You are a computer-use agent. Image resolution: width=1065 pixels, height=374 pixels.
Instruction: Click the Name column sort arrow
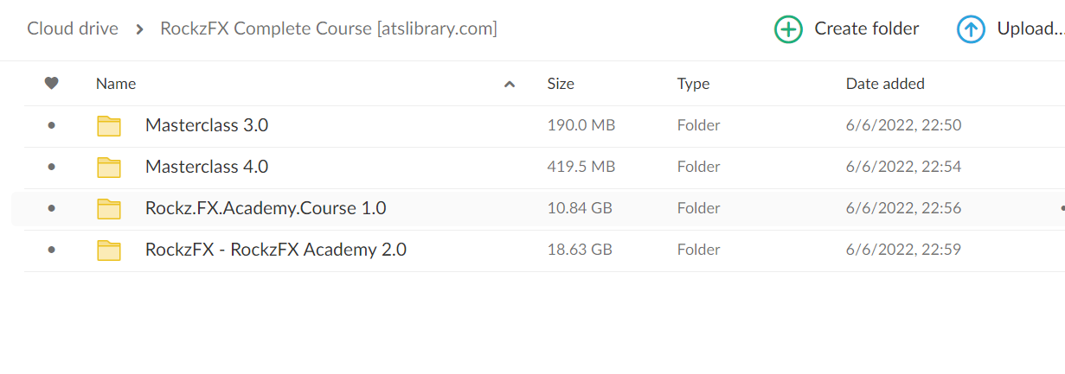(x=510, y=85)
